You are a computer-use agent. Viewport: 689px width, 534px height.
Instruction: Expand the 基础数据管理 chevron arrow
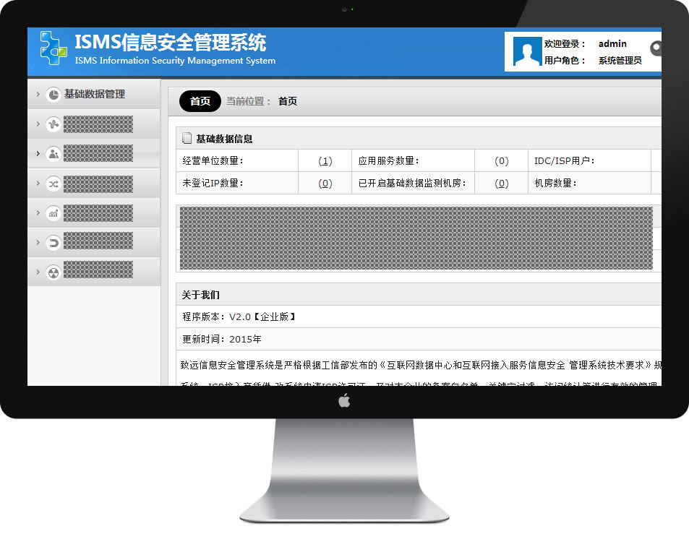coord(38,95)
